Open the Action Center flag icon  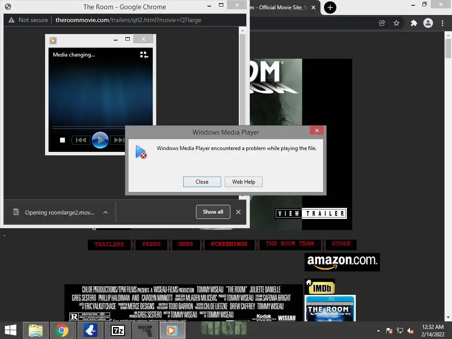click(389, 331)
